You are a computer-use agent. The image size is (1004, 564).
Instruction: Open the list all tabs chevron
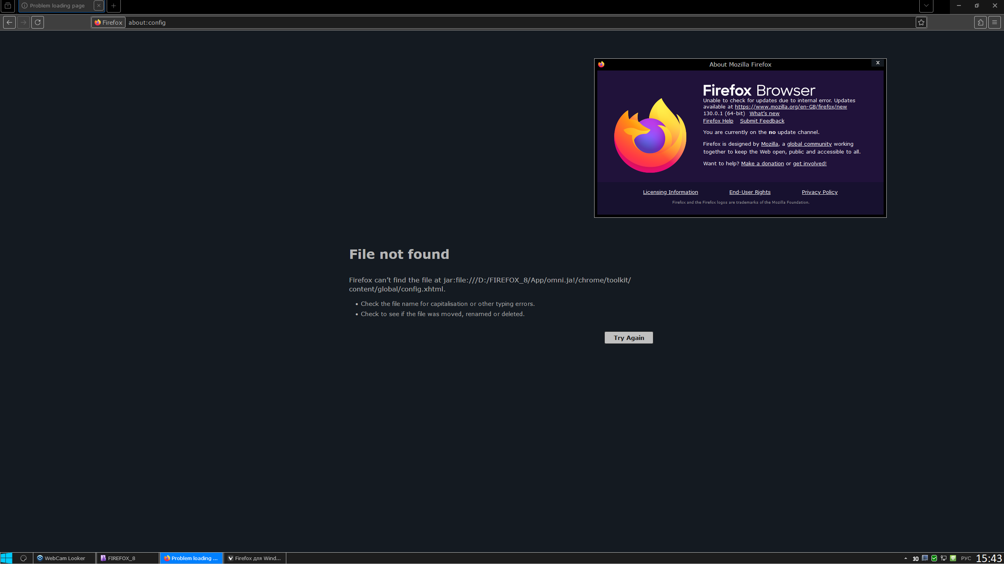(926, 6)
